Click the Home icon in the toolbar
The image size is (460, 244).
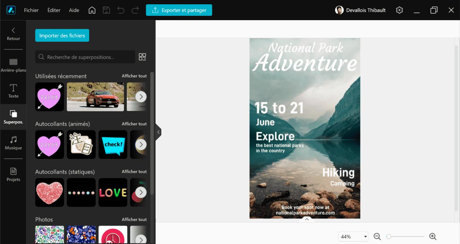(92, 10)
